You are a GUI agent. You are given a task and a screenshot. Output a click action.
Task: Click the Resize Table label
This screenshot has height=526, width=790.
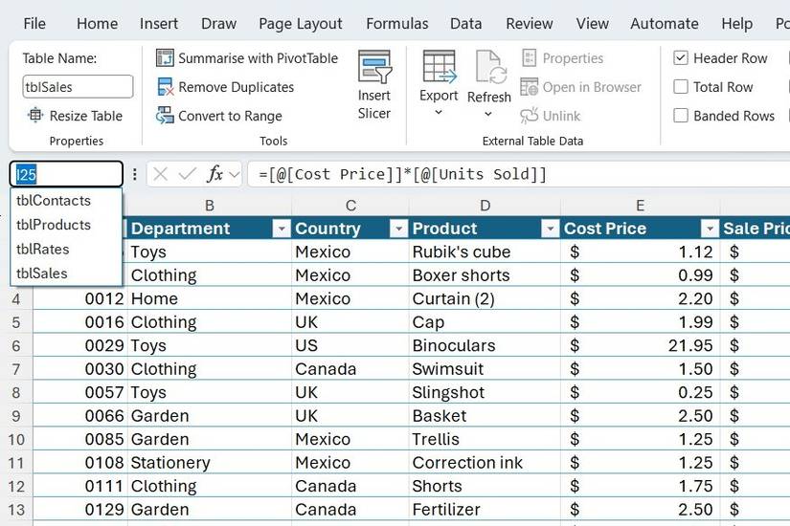pyautogui.click(x=86, y=116)
